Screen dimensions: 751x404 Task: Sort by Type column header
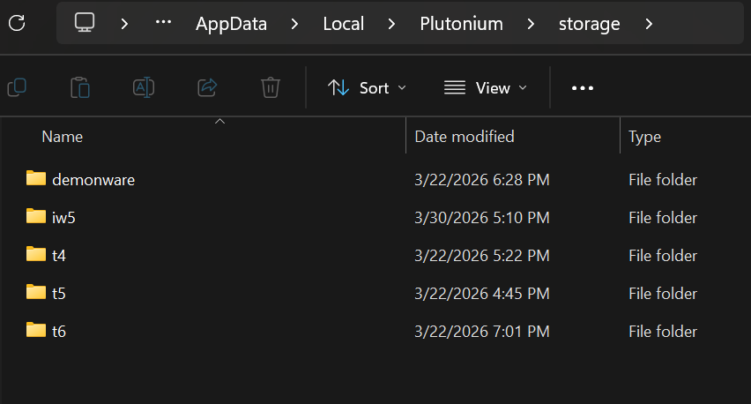[x=644, y=137]
